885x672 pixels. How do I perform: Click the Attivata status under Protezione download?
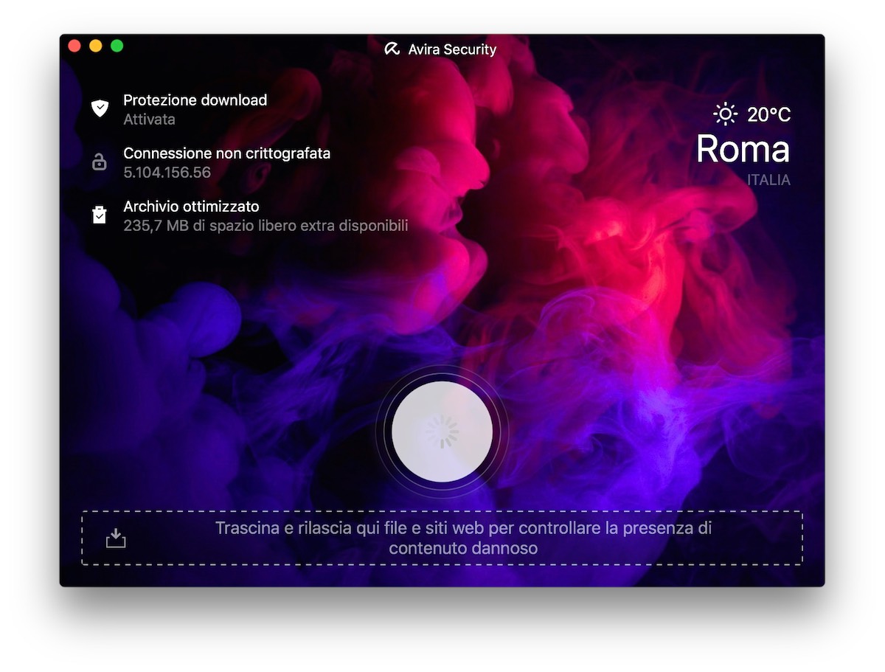[149, 119]
